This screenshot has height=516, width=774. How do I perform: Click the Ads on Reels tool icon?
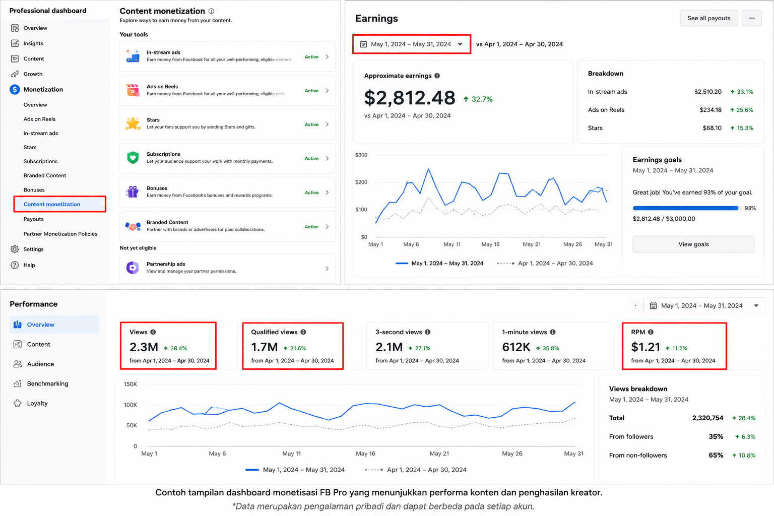click(133, 90)
